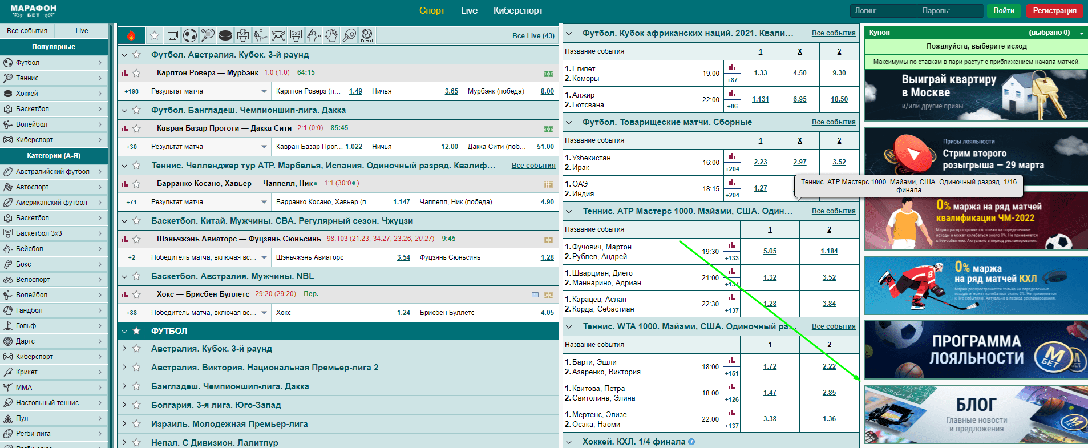
Task: Open the БЛОГ promotional banner
Action: tap(976, 415)
